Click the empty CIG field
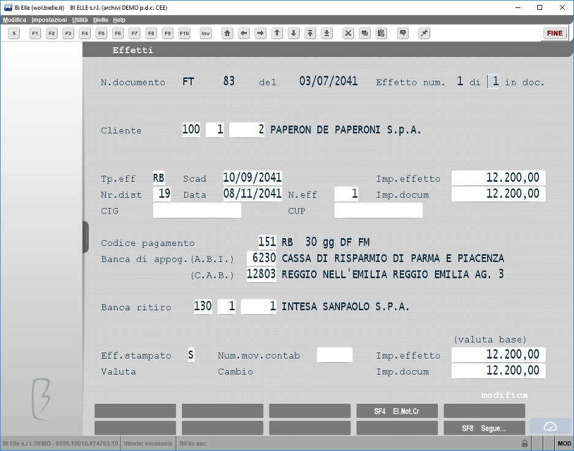Screen dimensions: 574x451 click(x=197, y=211)
